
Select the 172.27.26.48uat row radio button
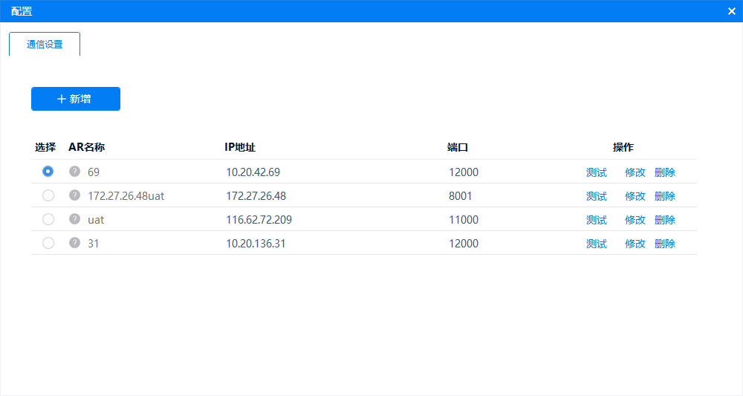pyautogui.click(x=48, y=195)
